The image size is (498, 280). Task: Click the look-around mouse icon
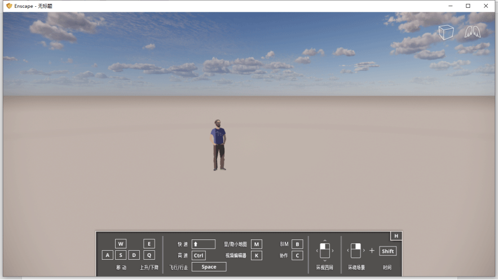tap(324, 250)
